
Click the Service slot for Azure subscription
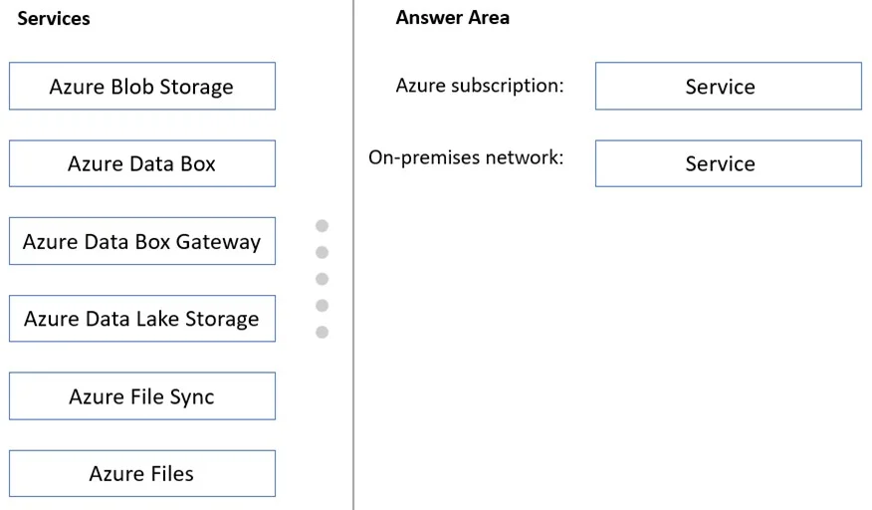[x=729, y=86]
